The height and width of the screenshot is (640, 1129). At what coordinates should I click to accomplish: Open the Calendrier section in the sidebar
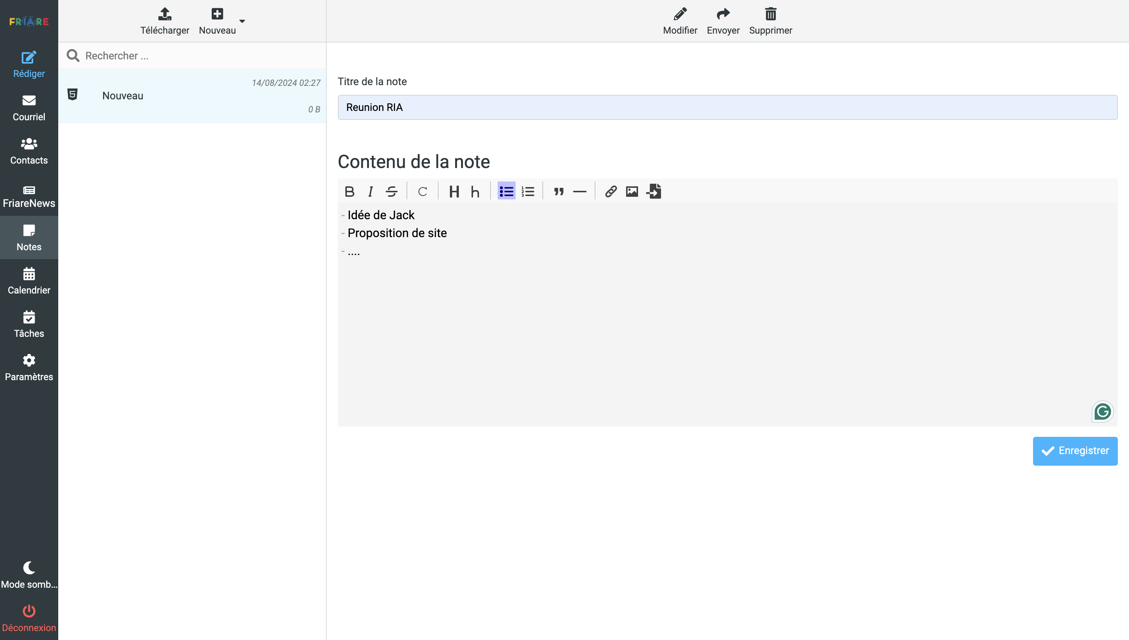point(29,281)
